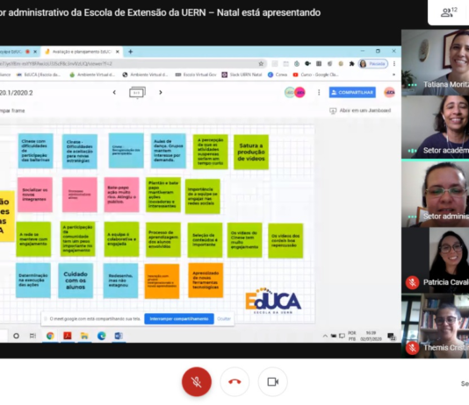The image size is (469, 405).
Task: Select the Os vídeos dos cordéis green note
Action: [285, 240]
